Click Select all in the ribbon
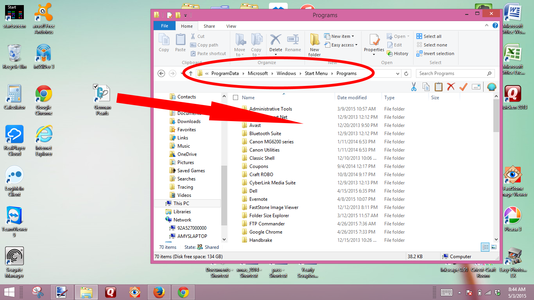The image size is (534, 300). [429, 36]
